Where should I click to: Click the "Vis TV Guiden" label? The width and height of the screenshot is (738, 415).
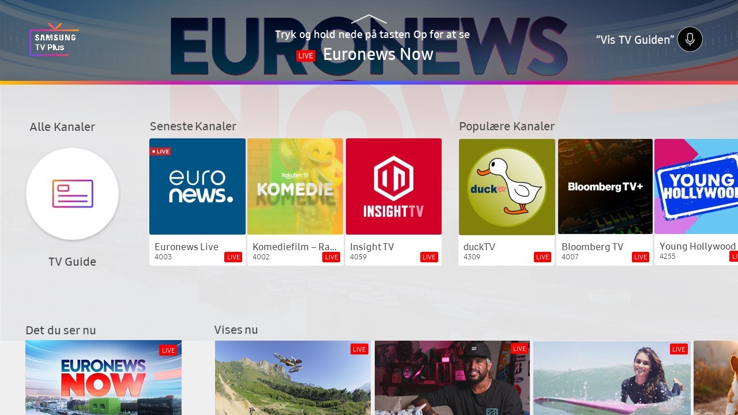tap(633, 40)
